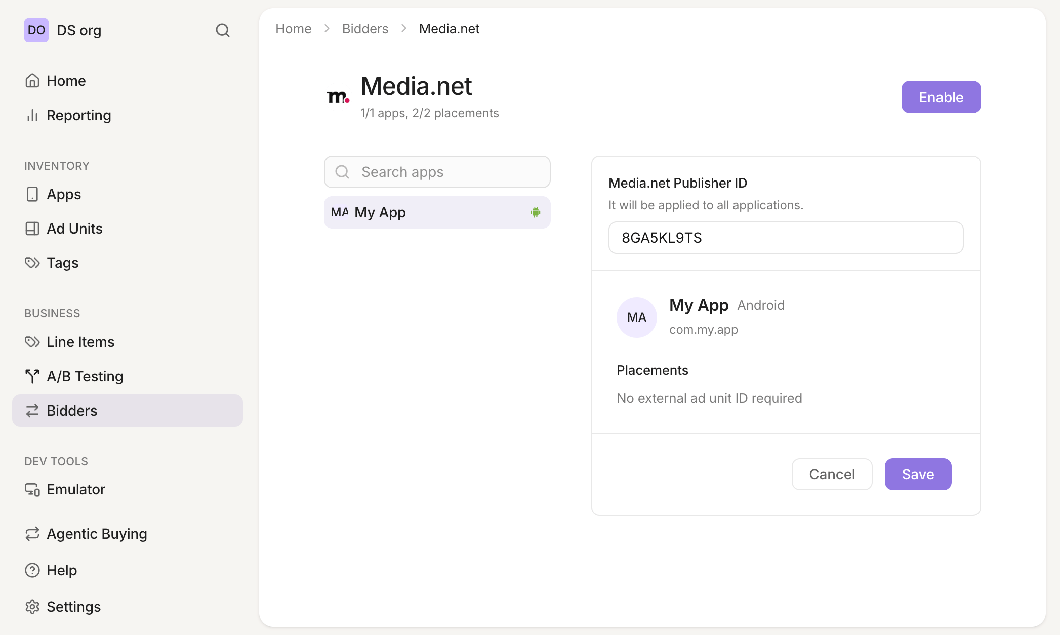Click the BUSINESS section header
This screenshot has height=635, width=1060.
[52, 313]
